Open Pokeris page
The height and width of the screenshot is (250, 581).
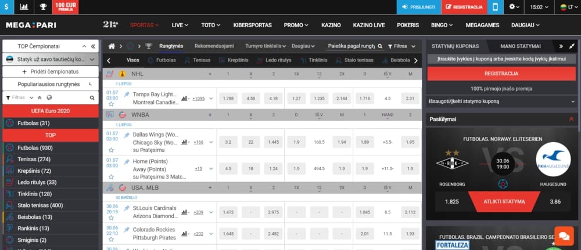408,25
